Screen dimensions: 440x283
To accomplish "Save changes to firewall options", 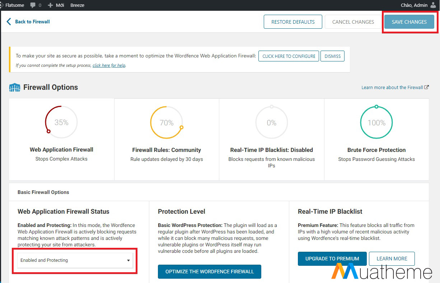I will [x=409, y=22].
